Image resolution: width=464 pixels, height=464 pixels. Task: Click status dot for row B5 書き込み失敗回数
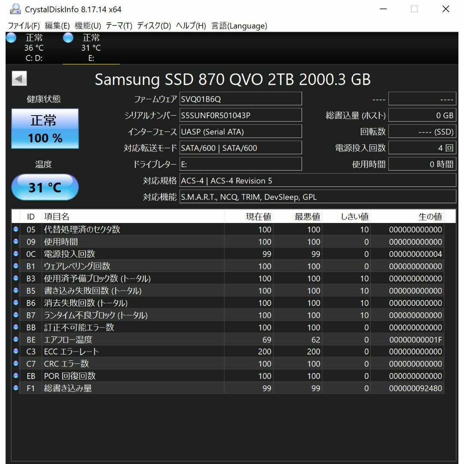click(x=16, y=290)
